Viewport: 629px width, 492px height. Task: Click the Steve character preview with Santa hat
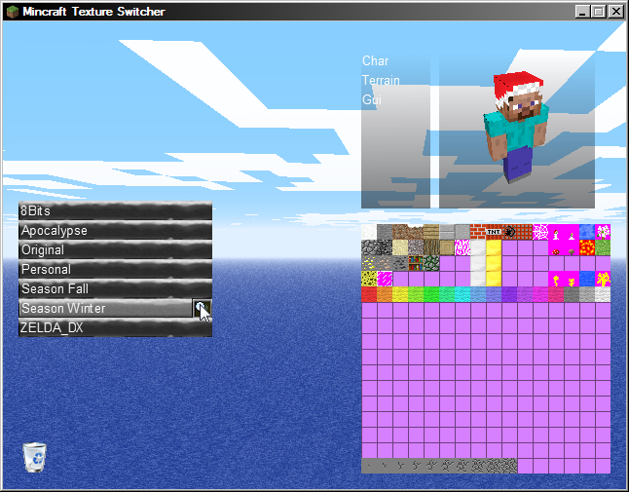tap(517, 128)
